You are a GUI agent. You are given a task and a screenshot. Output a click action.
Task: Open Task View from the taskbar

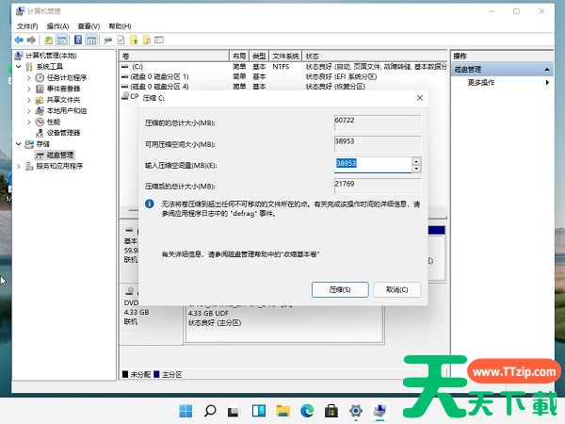tap(234, 411)
